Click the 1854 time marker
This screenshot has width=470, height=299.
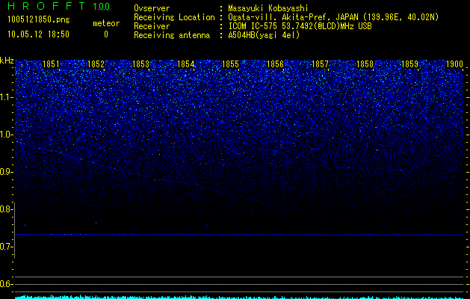coord(185,64)
